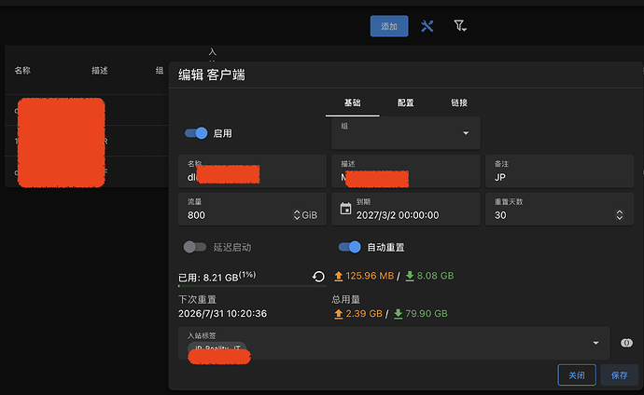Click the 编辑 客户端 dialog title
Screen dimensions: 644x395
click(x=212, y=75)
